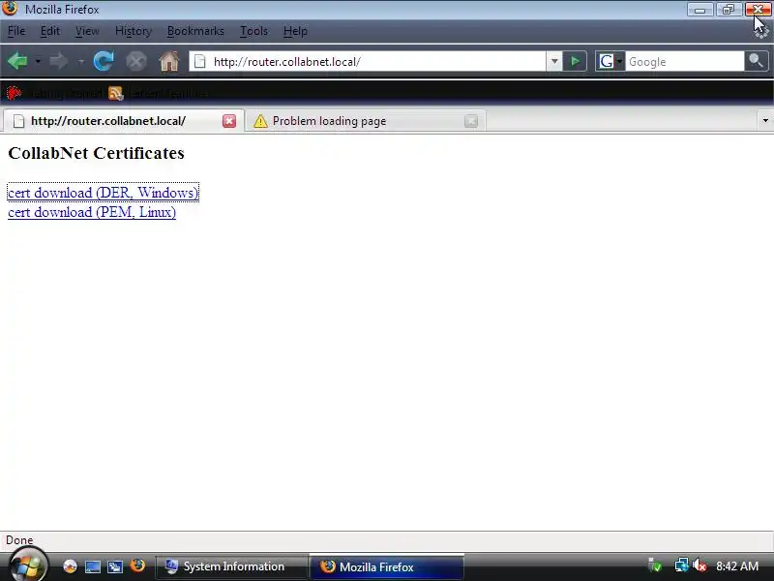Expand the address bar history dropdown
The width and height of the screenshot is (774, 581).
tap(554, 61)
